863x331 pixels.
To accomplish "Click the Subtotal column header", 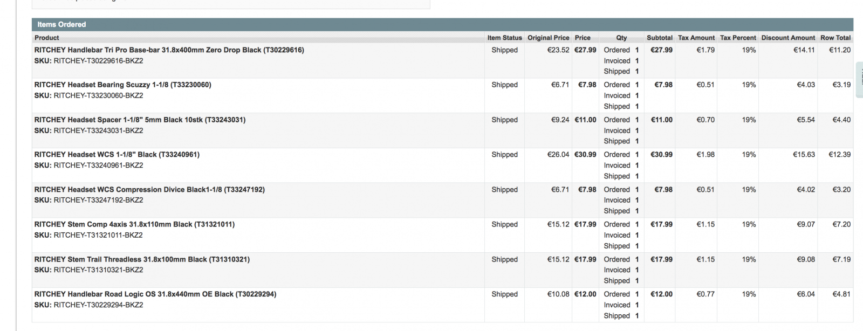I will point(659,38).
